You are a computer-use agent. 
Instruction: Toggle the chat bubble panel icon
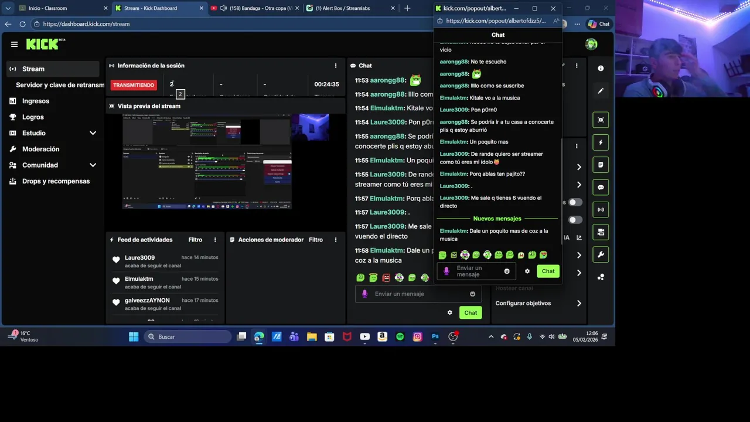(x=601, y=188)
